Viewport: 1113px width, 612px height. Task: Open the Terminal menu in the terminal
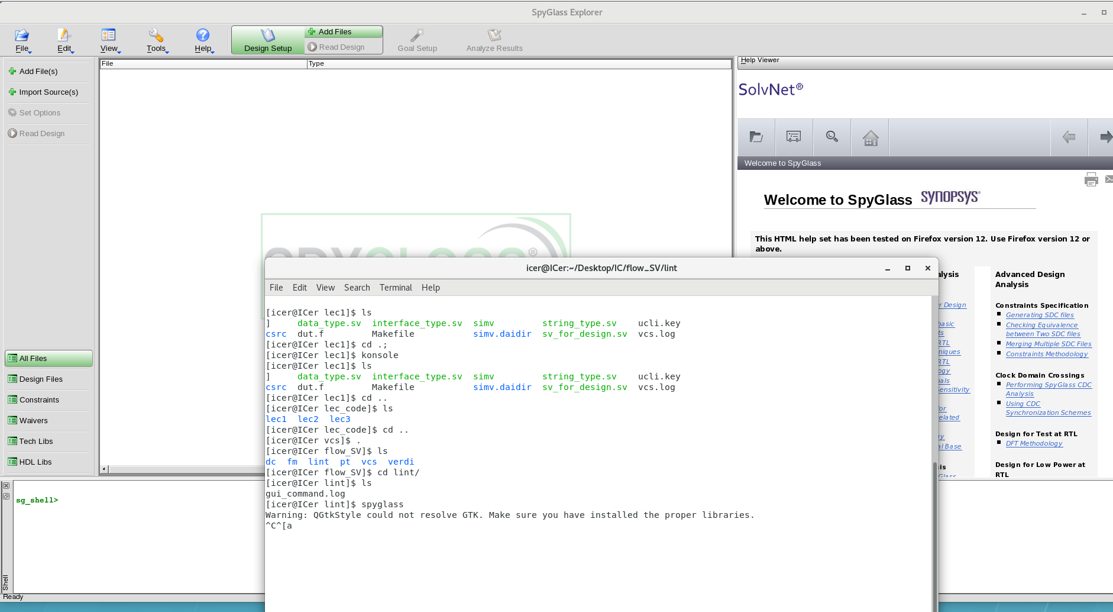tap(396, 288)
